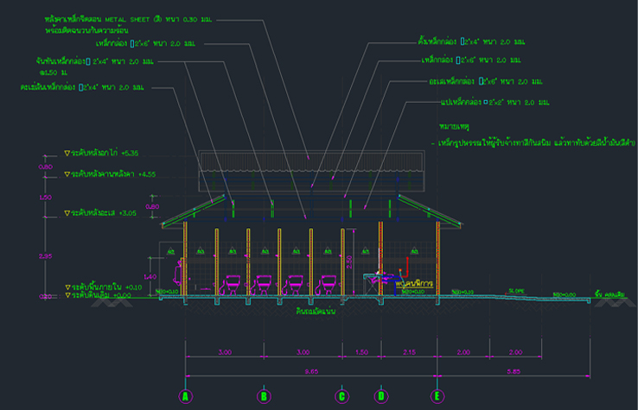
Task: Select grid bubble B
Action: 264,396
